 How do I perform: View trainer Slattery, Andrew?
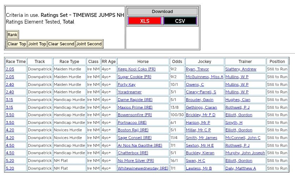click(x=241, y=69)
